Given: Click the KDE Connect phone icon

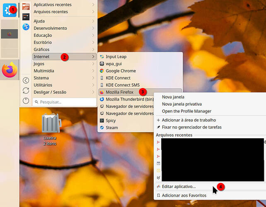Looking at the screenshot, I should 102,78.
